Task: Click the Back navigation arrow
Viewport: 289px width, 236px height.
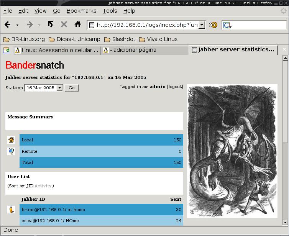Action: [x=8, y=25]
